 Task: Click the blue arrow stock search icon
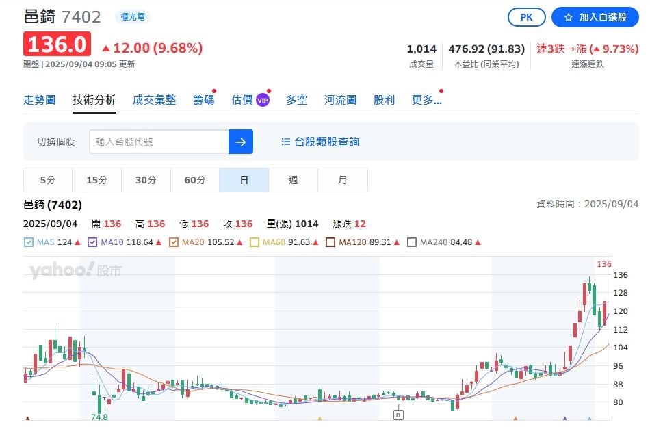(x=241, y=141)
